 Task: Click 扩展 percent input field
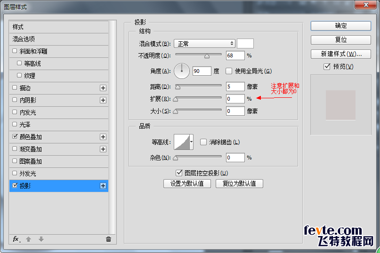[x=235, y=99]
